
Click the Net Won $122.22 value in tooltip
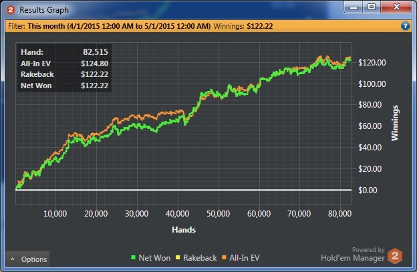[x=95, y=86]
